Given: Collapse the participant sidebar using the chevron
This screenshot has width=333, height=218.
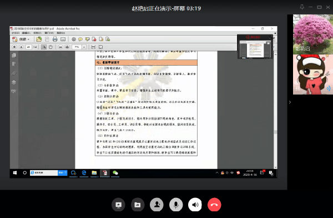Looking at the screenshot, I should click(x=290, y=102).
